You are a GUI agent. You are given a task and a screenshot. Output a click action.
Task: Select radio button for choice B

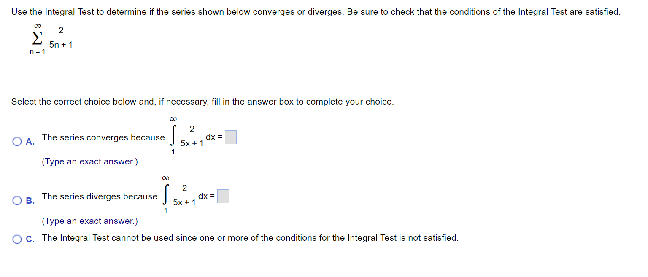[x=17, y=200]
